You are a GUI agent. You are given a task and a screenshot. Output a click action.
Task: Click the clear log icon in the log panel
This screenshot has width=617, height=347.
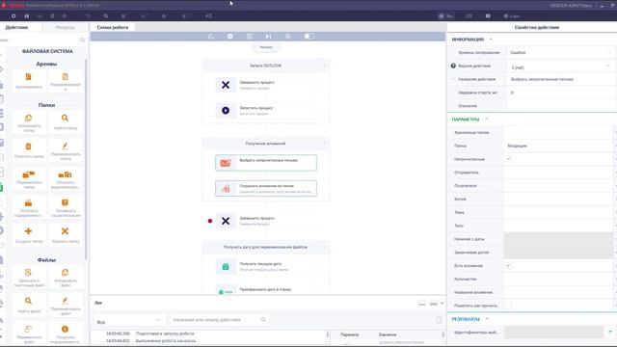(440, 320)
